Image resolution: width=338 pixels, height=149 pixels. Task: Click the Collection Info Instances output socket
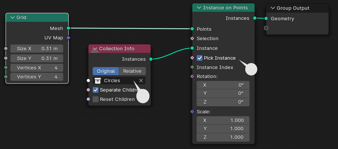coord(151,59)
